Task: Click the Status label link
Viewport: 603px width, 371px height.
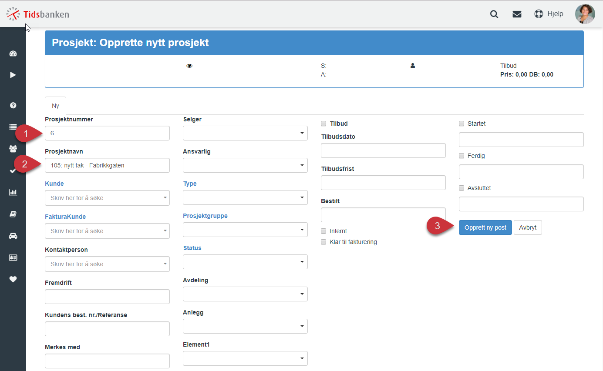Action: click(192, 248)
